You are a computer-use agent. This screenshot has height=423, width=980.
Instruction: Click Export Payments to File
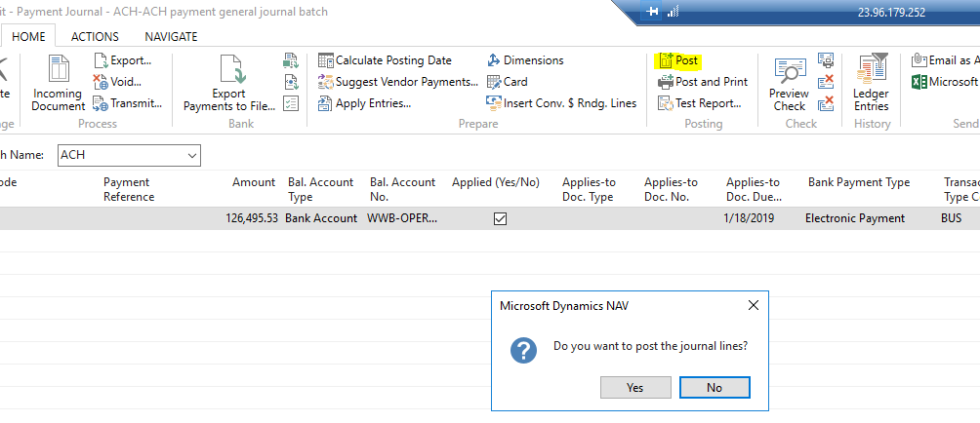(228, 83)
